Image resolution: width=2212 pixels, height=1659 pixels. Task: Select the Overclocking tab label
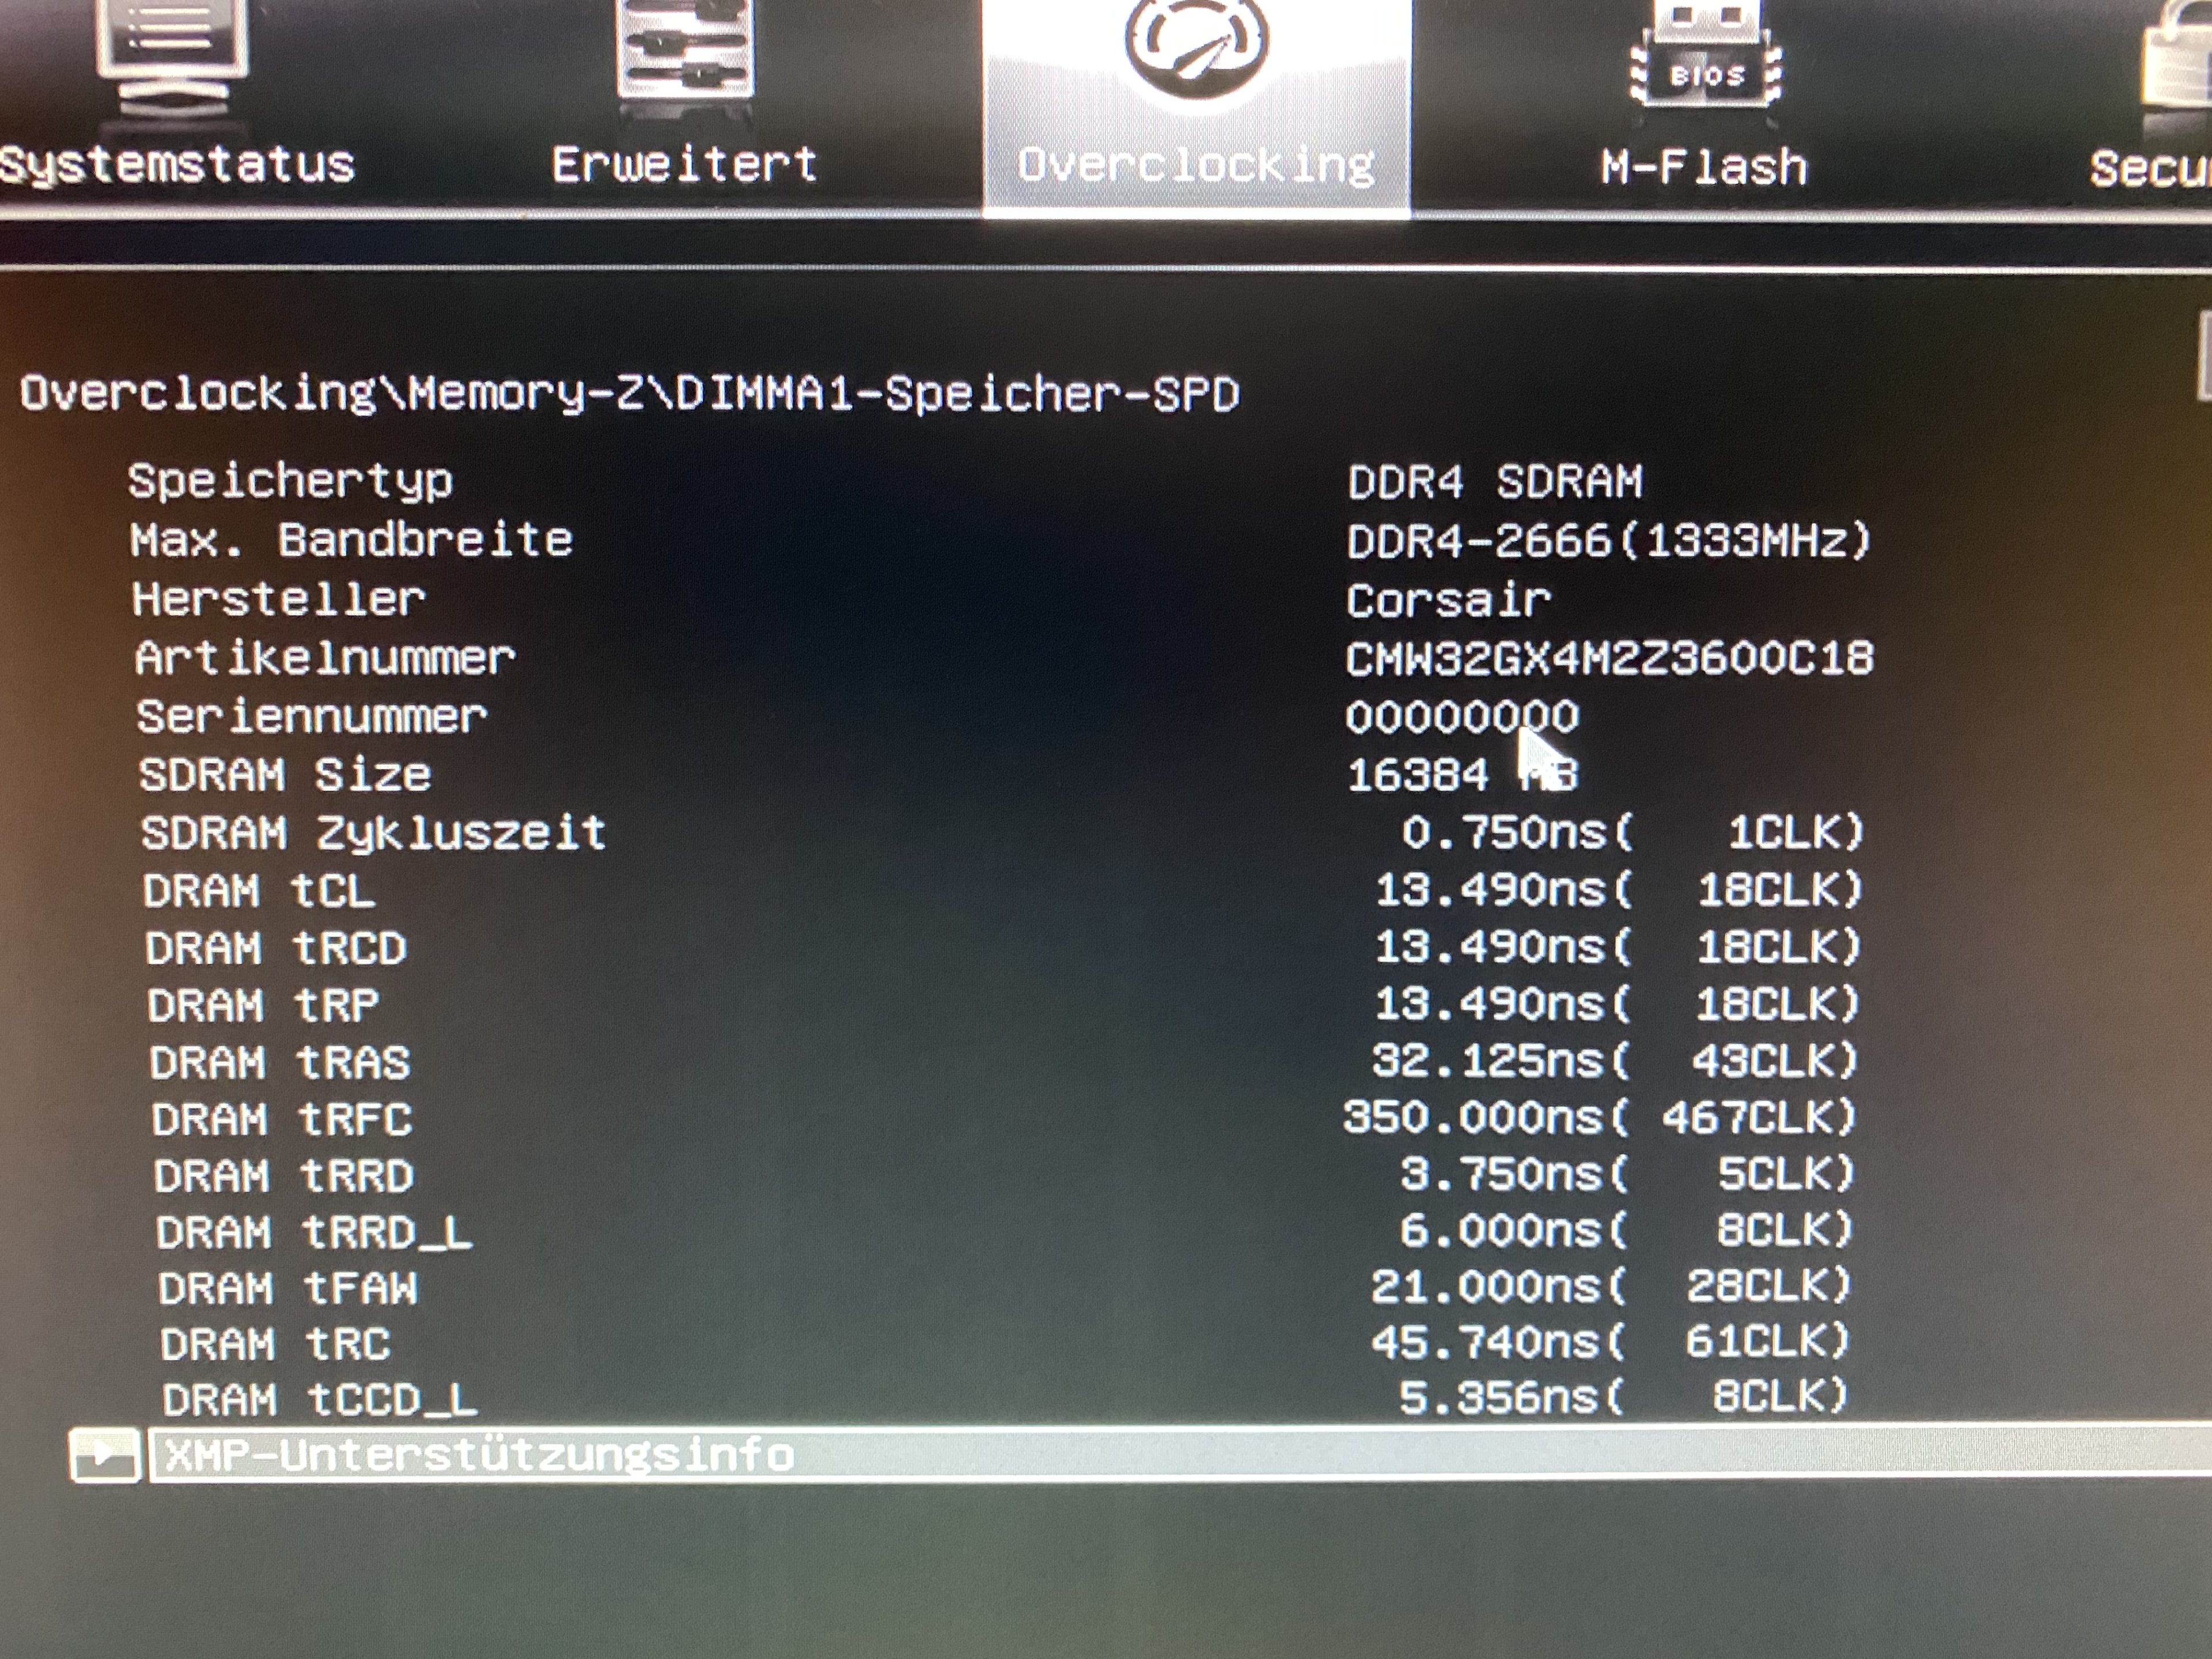pos(1196,165)
